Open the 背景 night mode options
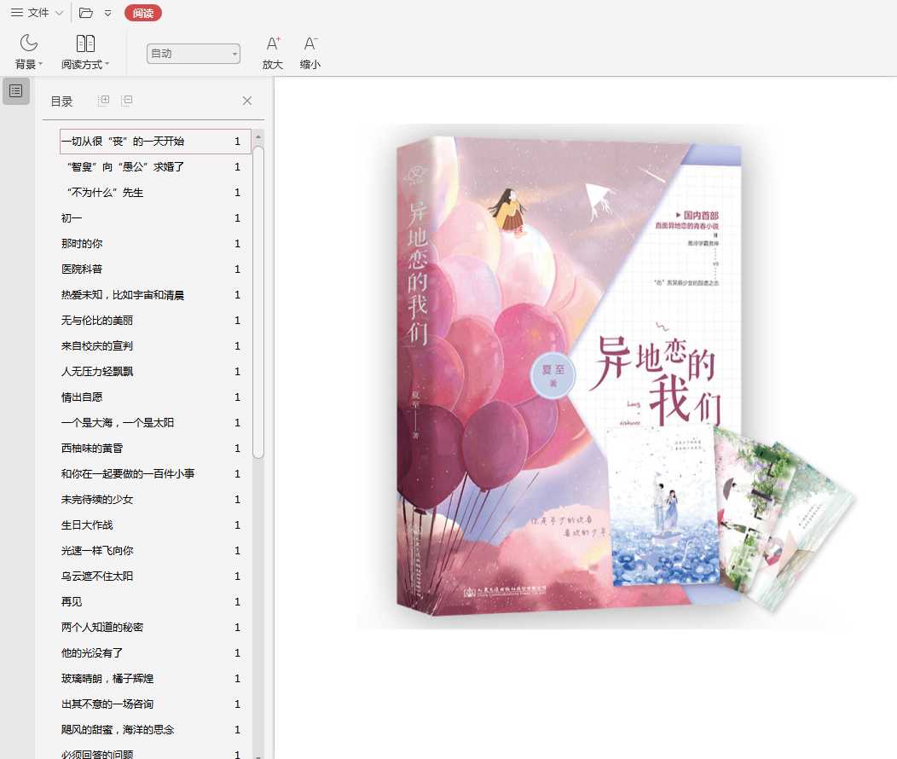Viewport: 897px width, 759px height. (x=29, y=51)
